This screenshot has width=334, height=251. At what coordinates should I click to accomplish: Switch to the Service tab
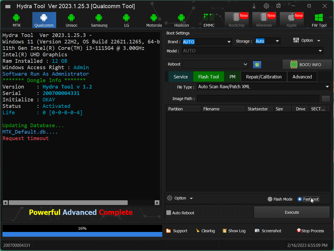tap(181, 77)
